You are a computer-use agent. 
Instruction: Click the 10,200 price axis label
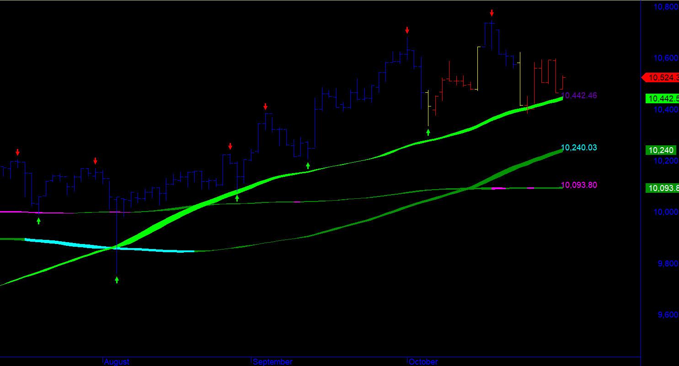coord(667,161)
